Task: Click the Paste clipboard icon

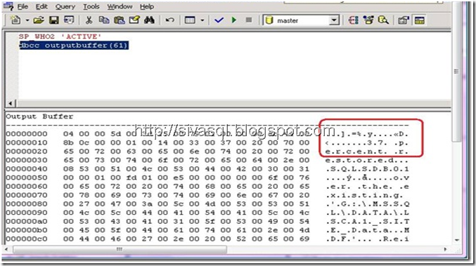Action: (120, 20)
